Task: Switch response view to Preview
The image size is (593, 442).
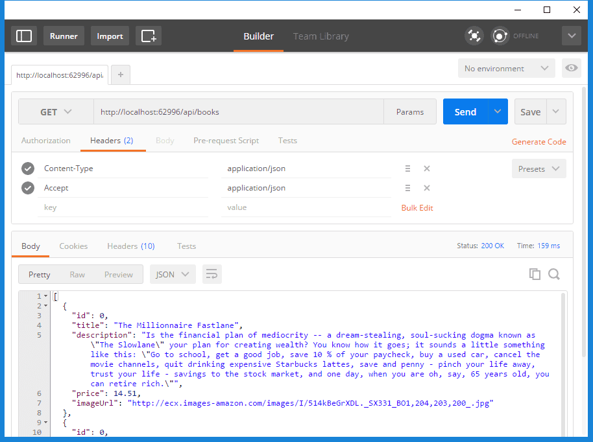Action: pos(118,274)
